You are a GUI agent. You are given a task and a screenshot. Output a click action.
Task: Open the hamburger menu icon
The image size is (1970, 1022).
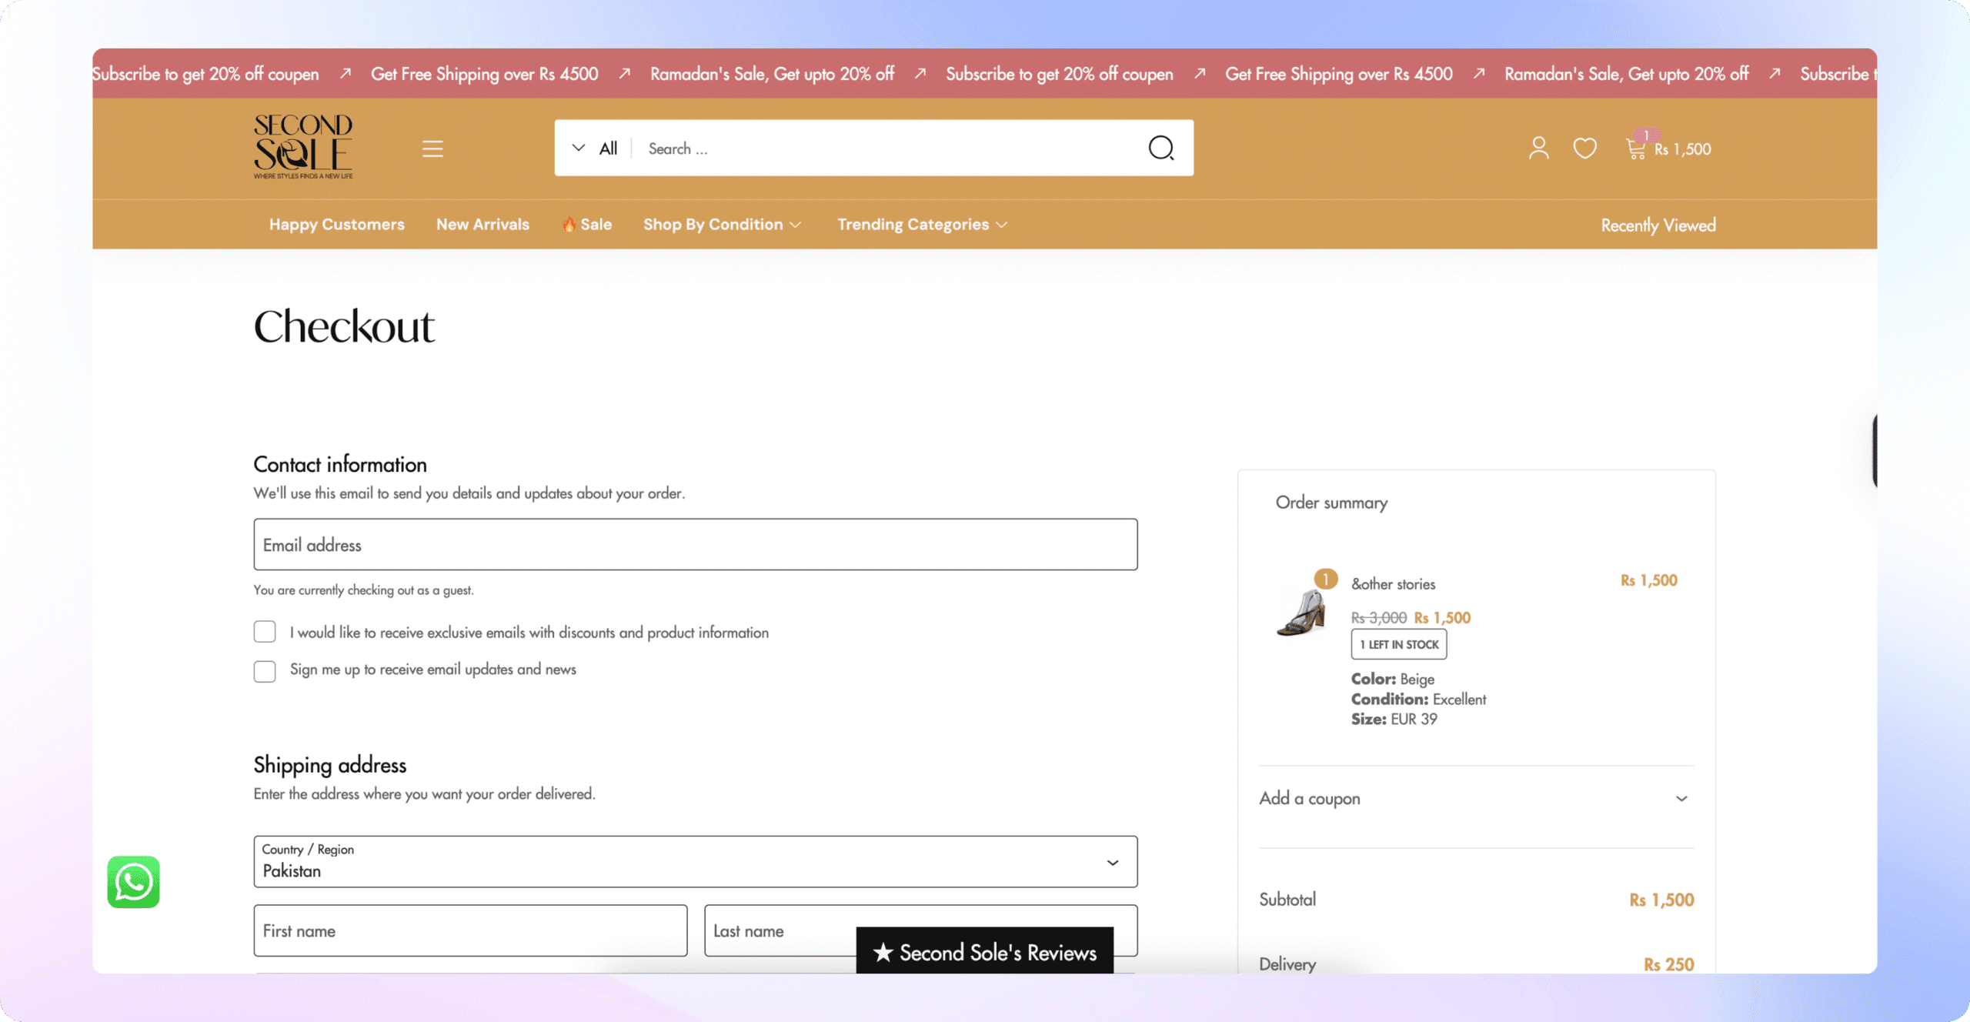pos(432,149)
